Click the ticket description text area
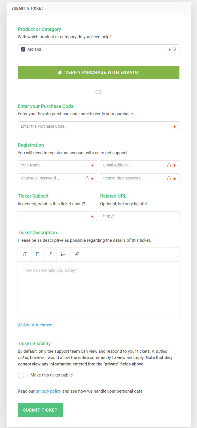The width and height of the screenshot is (197, 428). tap(98, 289)
